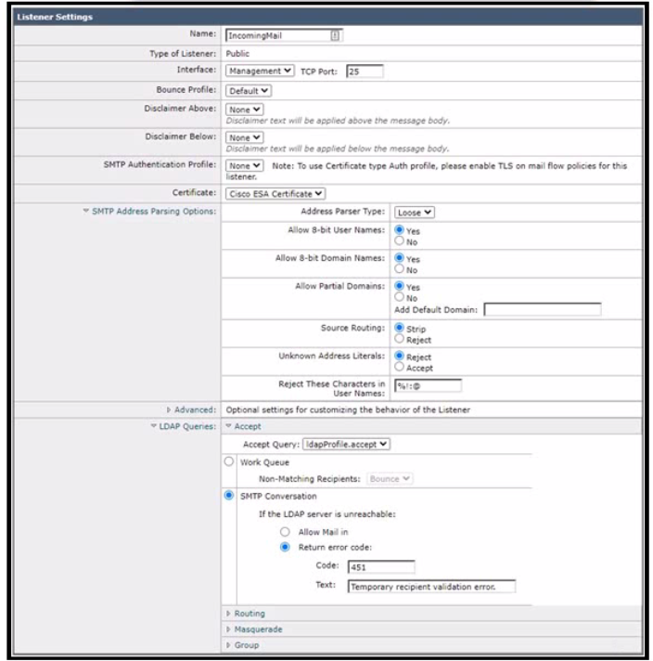Click the Add Default Domain text field
653x661 pixels.
(542, 309)
